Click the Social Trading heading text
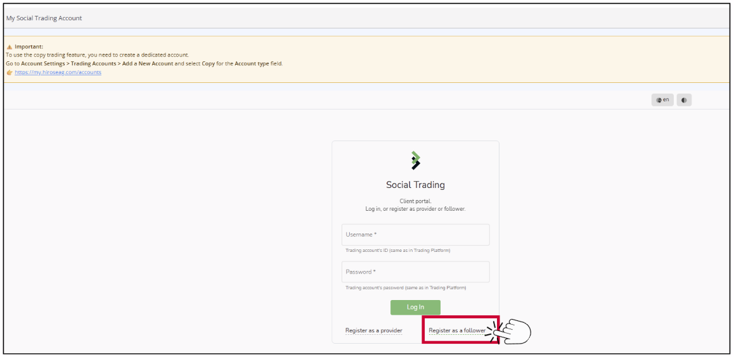This screenshot has height=357, width=734. [415, 185]
